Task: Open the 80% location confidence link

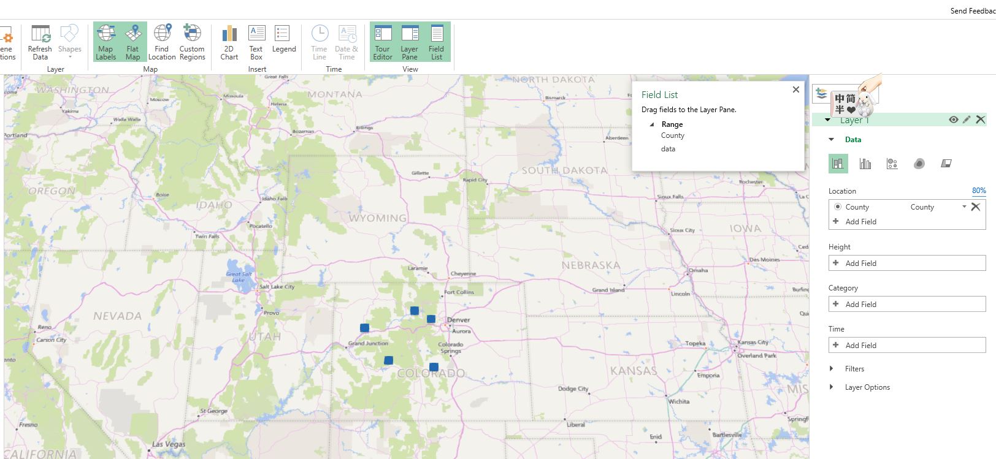Action: click(979, 191)
